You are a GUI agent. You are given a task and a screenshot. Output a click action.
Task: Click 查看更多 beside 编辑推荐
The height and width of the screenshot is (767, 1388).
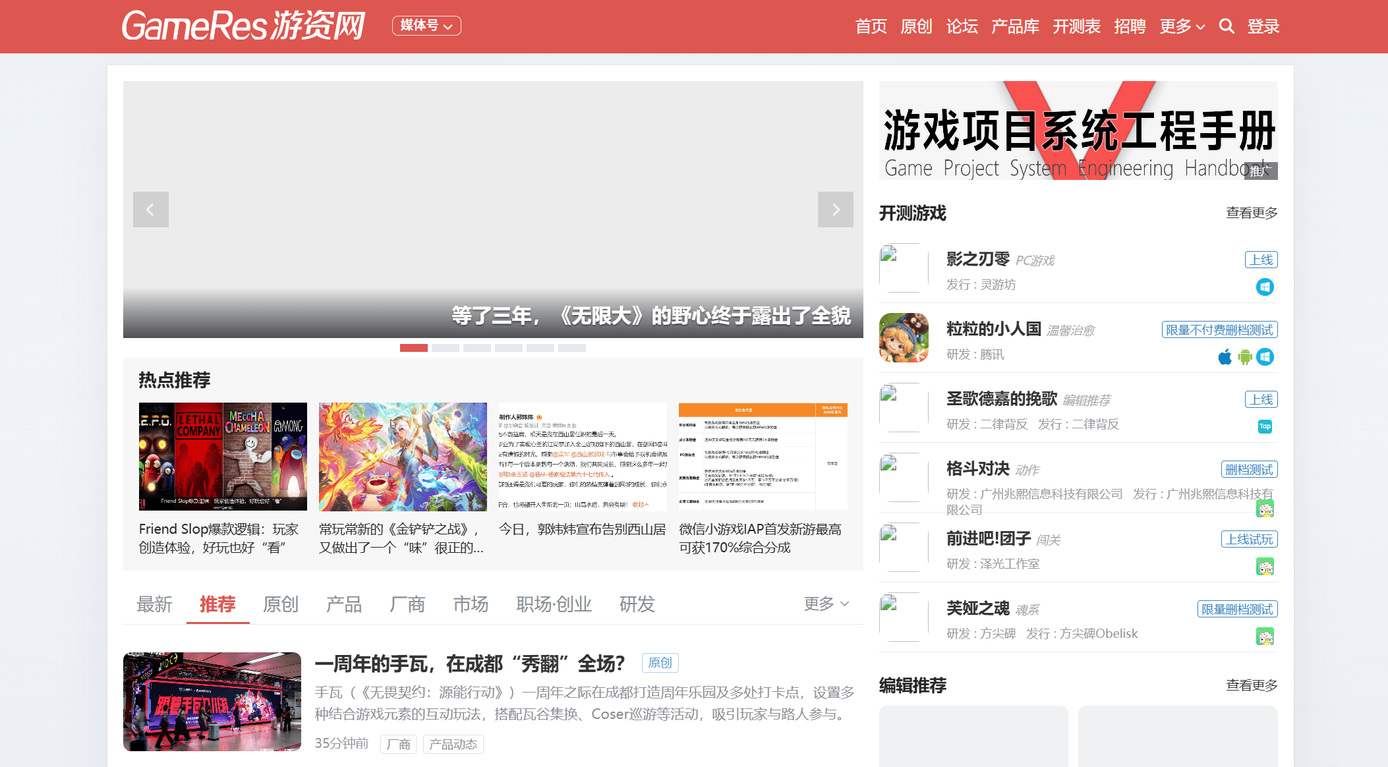(x=1252, y=685)
